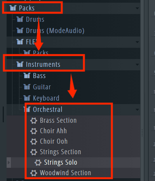Screen dimensions: 155x181
Task: Collapse the Instruments folder arrow
Action: pos(137,64)
